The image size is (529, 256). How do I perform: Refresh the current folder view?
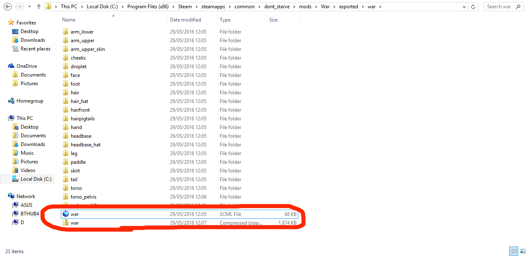(x=474, y=7)
